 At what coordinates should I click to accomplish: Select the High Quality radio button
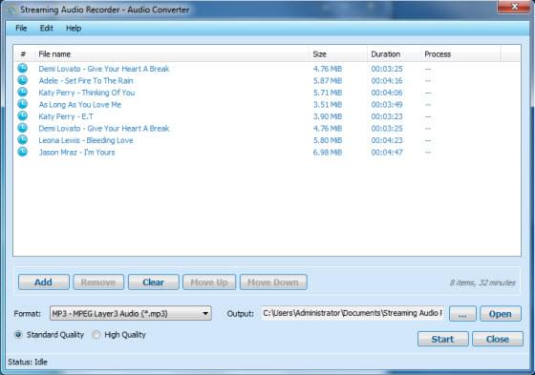tap(96, 335)
